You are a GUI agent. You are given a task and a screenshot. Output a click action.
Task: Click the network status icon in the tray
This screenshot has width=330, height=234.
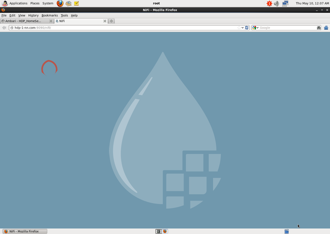click(x=285, y=4)
